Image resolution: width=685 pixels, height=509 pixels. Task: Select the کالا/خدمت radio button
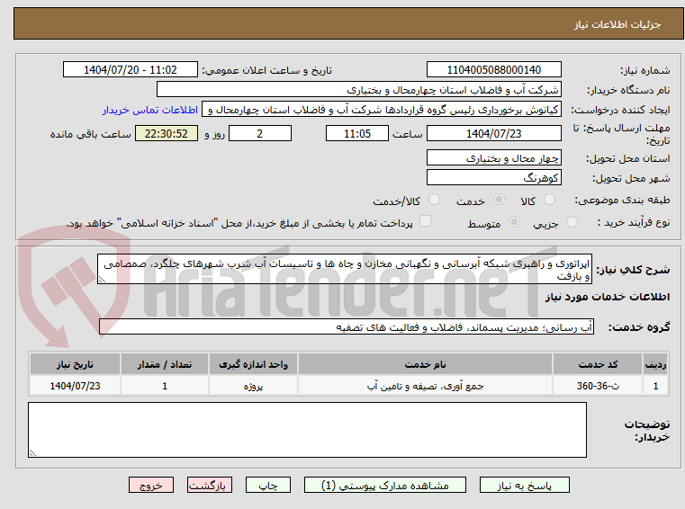(434, 200)
